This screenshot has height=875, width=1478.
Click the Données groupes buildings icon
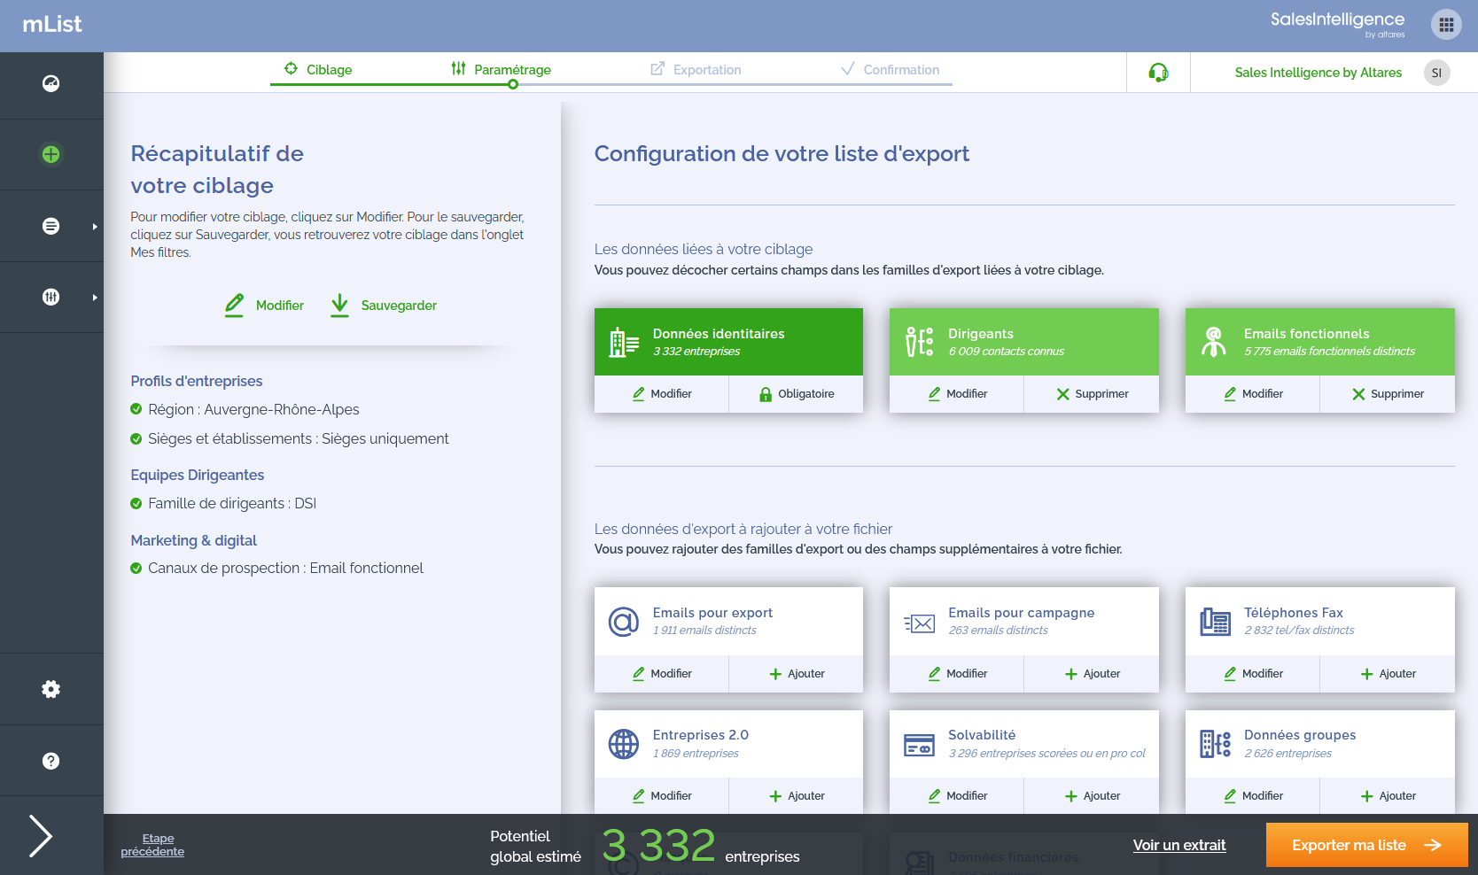point(1215,744)
